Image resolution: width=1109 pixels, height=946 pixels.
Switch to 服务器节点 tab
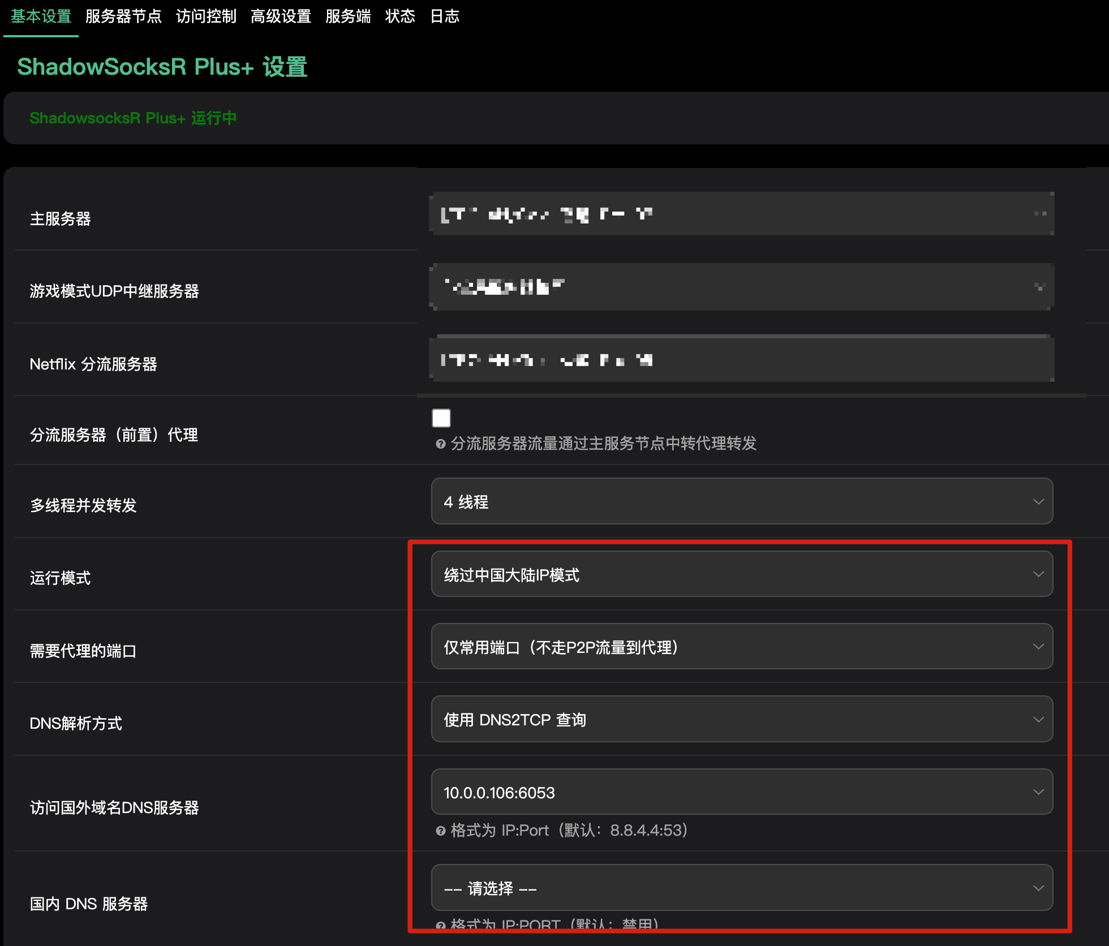[123, 16]
